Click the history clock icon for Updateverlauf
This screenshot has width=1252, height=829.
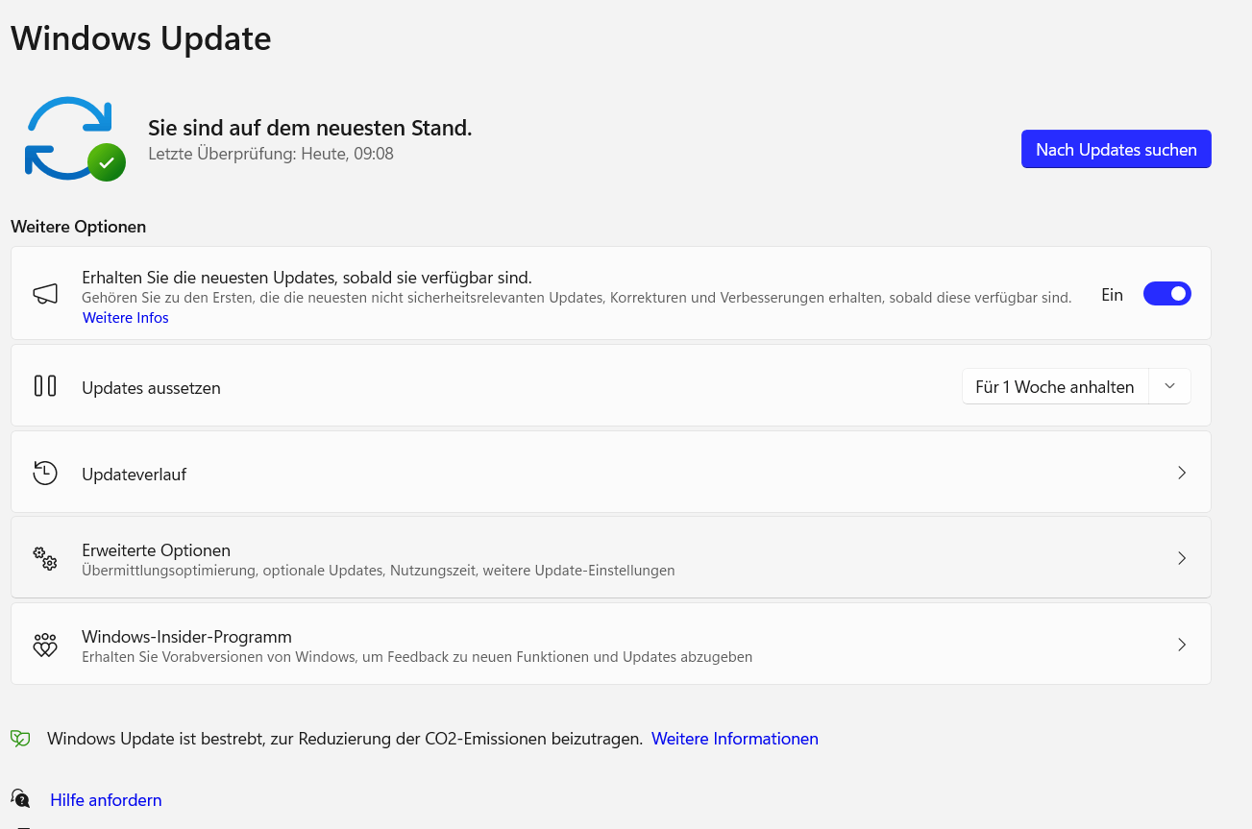point(45,473)
